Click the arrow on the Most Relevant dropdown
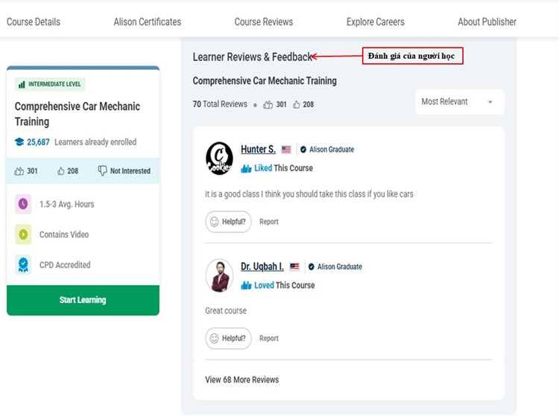This screenshot has width=559, height=419. [x=490, y=103]
